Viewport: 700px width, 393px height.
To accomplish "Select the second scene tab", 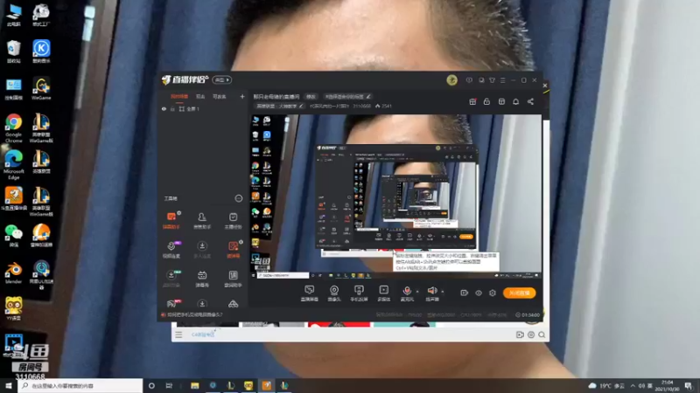I will [200, 96].
